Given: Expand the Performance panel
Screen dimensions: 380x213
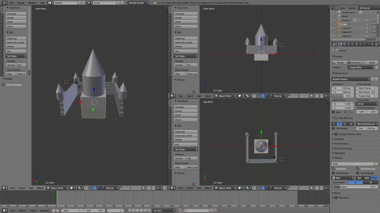Looking at the screenshot, I should [x=342, y=144].
